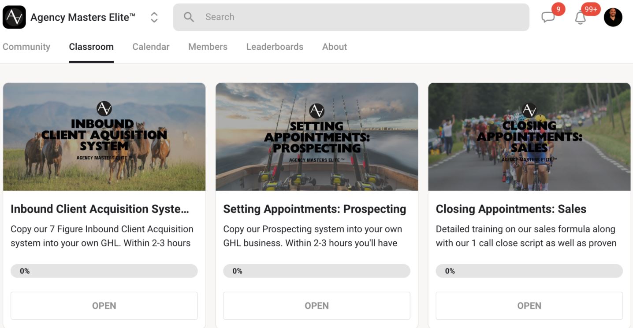Viewport: 633px width, 328px height.
Task: Click the fishing rods course thumbnail
Action: click(316, 136)
